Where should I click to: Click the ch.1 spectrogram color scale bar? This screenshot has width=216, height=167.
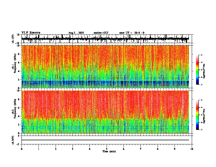[x=197, y=70]
